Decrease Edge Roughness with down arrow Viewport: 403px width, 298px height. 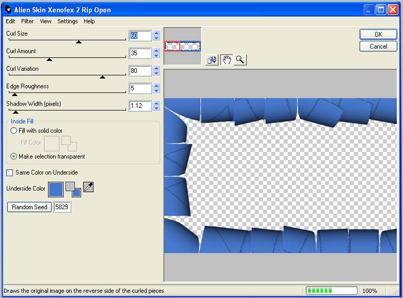click(x=156, y=90)
